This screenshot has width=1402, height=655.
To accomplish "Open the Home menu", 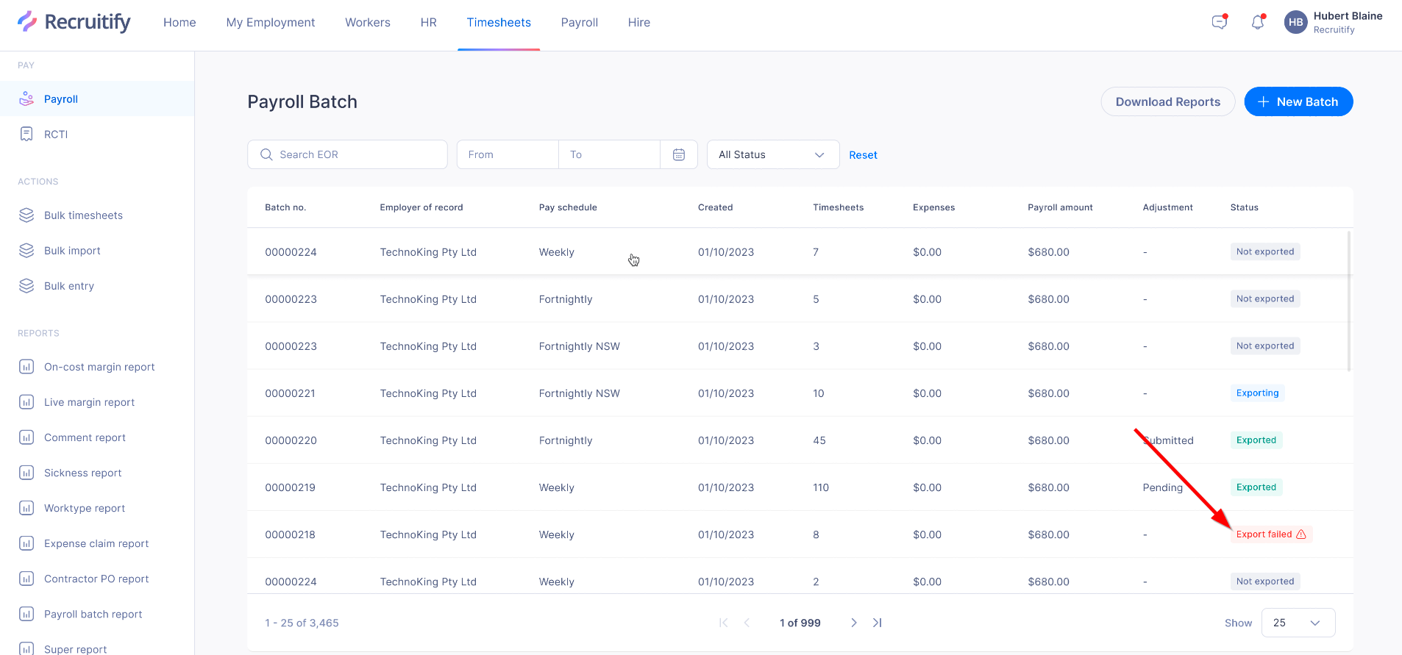I will pos(179,22).
